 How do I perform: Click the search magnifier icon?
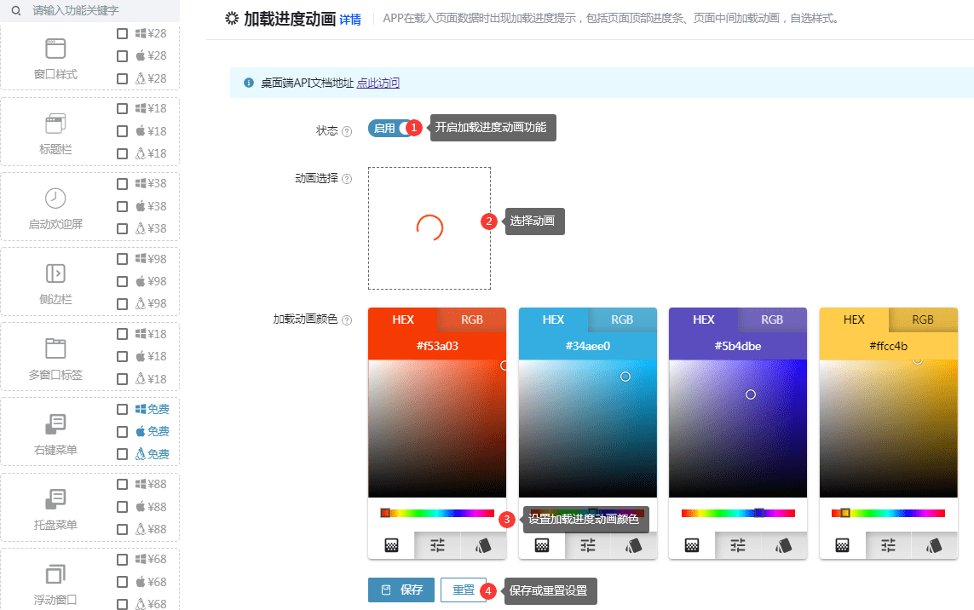coord(16,10)
